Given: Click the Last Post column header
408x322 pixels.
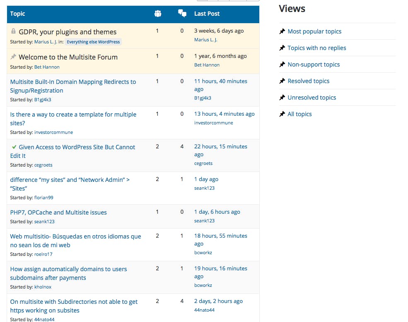Looking at the screenshot, I should (207, 14).
